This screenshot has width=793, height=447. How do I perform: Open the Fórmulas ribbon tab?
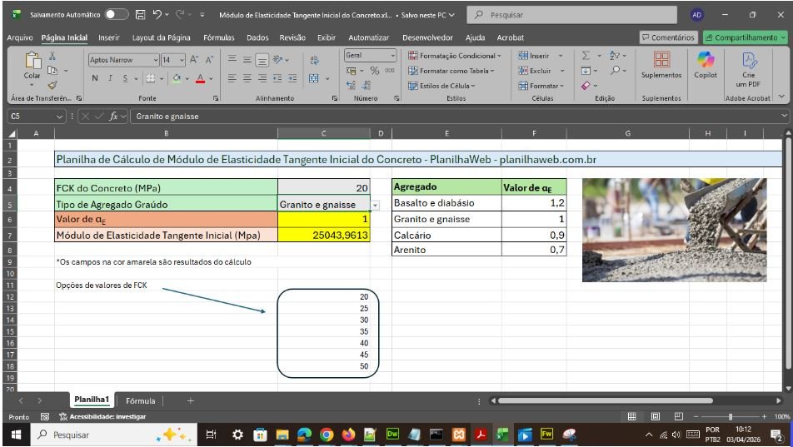point(219,37)
